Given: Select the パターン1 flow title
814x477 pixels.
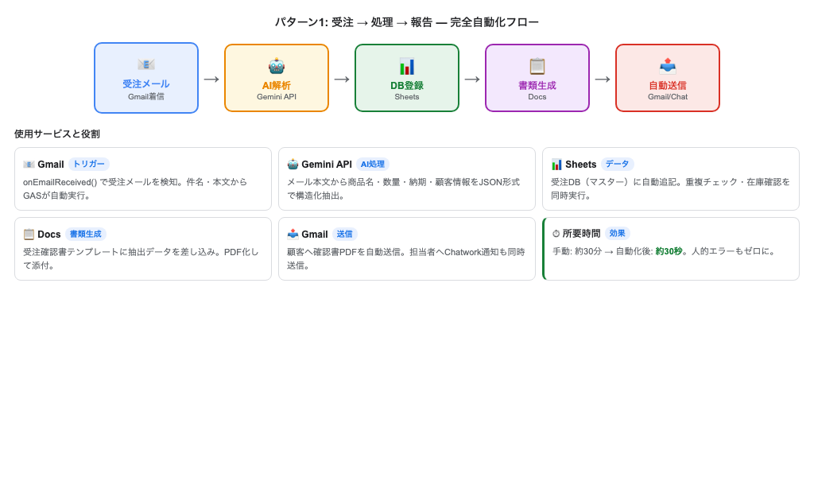Looking at the screenshot, I should pyautogui.click(x=407, y=21).
